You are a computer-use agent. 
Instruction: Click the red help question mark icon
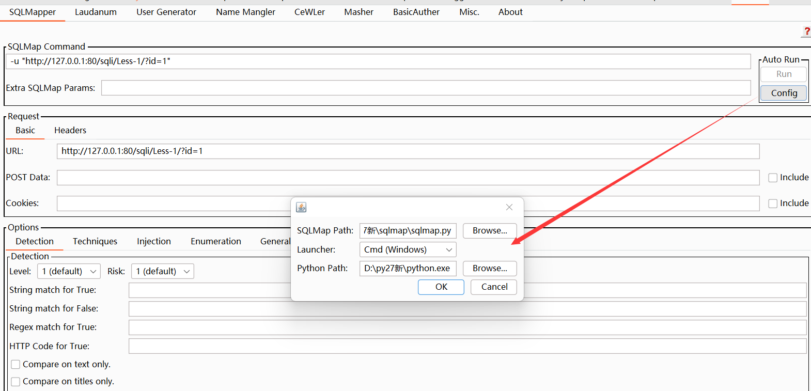[x=806, y=32]
